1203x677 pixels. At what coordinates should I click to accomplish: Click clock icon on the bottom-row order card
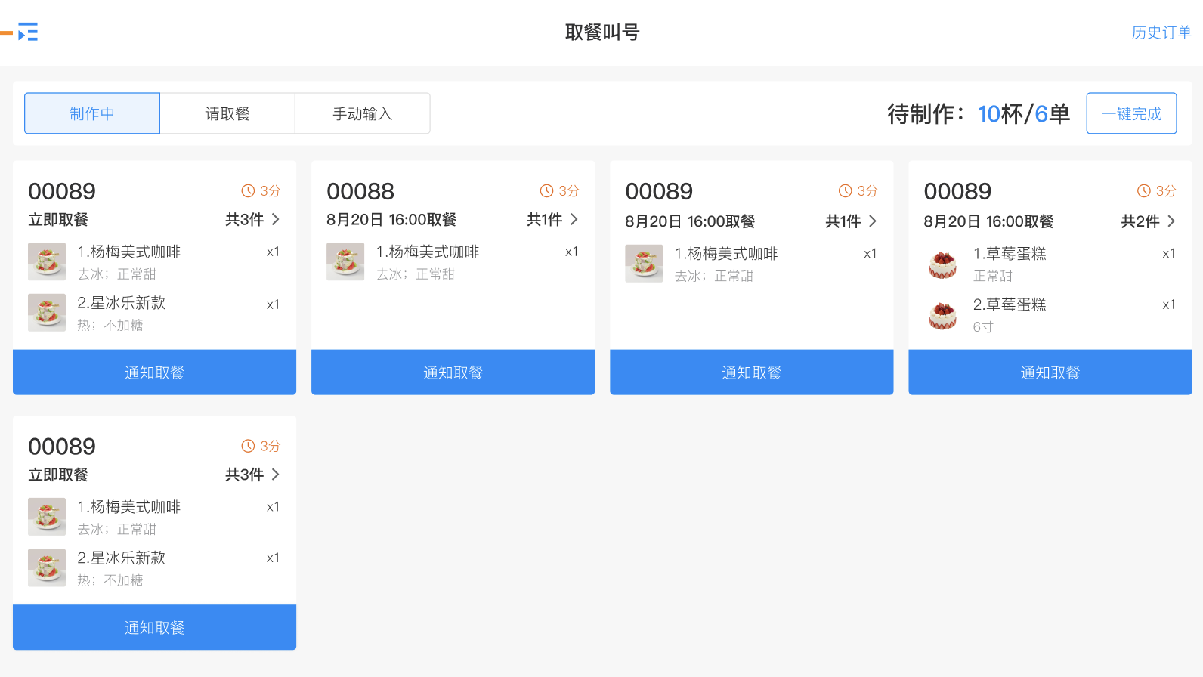pos(248,446)
